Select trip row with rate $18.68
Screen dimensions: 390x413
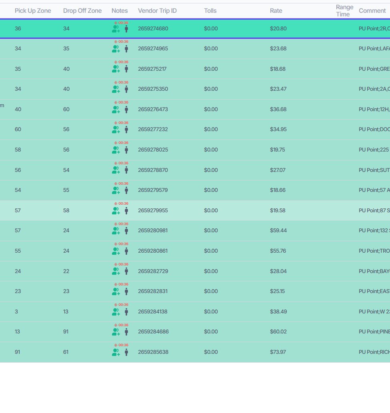[195, 69]
